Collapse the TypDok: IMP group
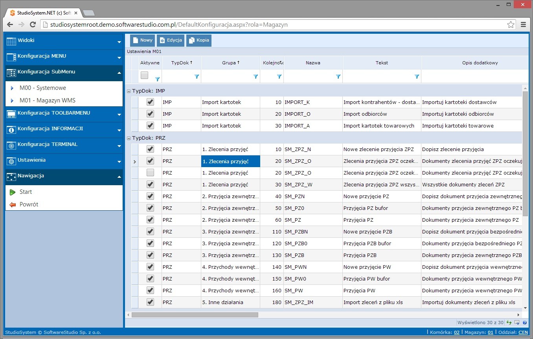The height and width of the screenshot is (339, 533). coord(129,91)
